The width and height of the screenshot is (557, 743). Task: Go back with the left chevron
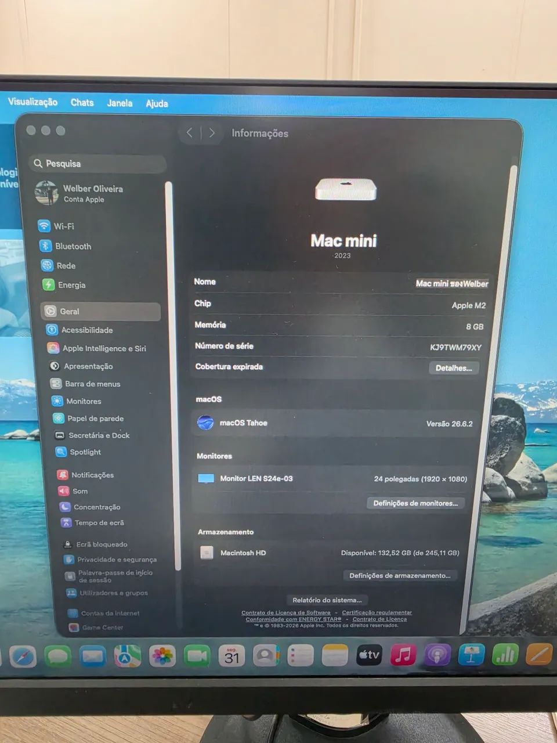189,132
